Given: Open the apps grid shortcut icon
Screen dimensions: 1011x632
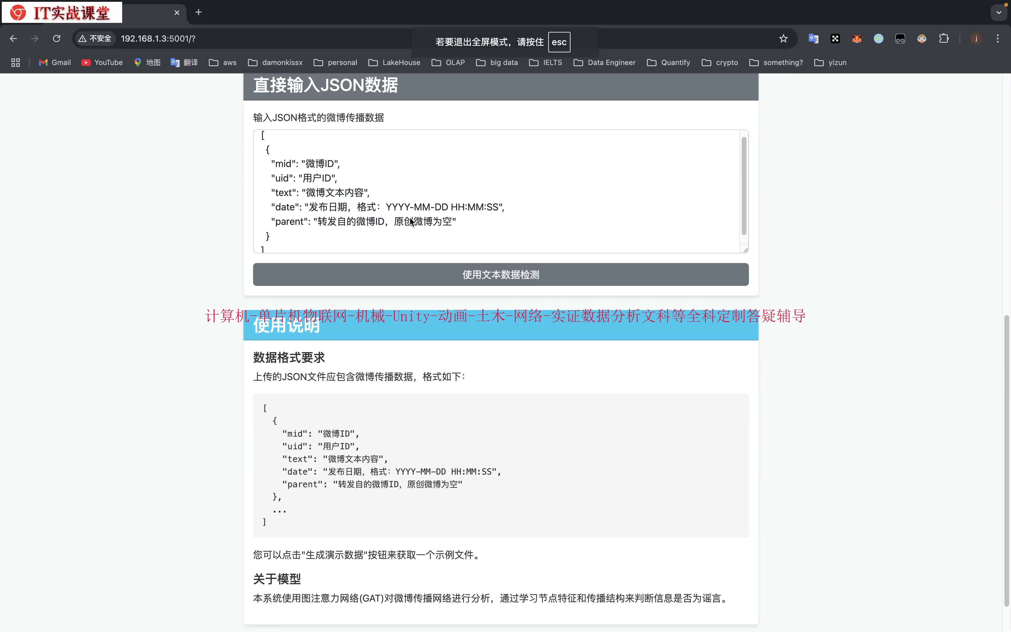Looking at the screenshot, I should [15, 62].
